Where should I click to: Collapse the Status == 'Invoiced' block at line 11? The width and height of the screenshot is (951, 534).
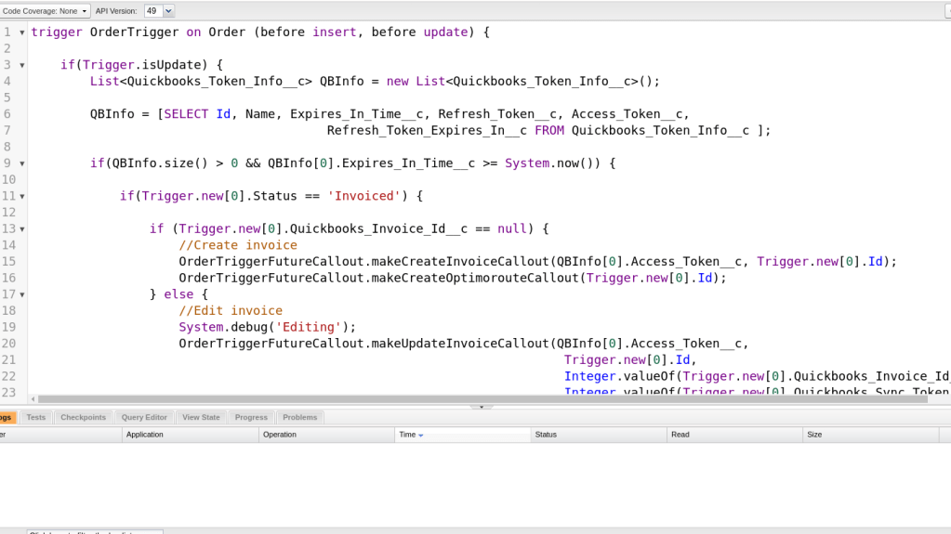coord(22,196)
